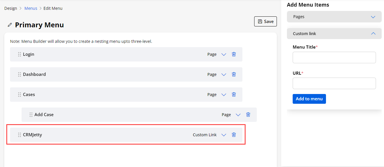Click the pencil icon beside Primary Menu
384x167 pixels.
pyautogui.click(x=10, y=25)
